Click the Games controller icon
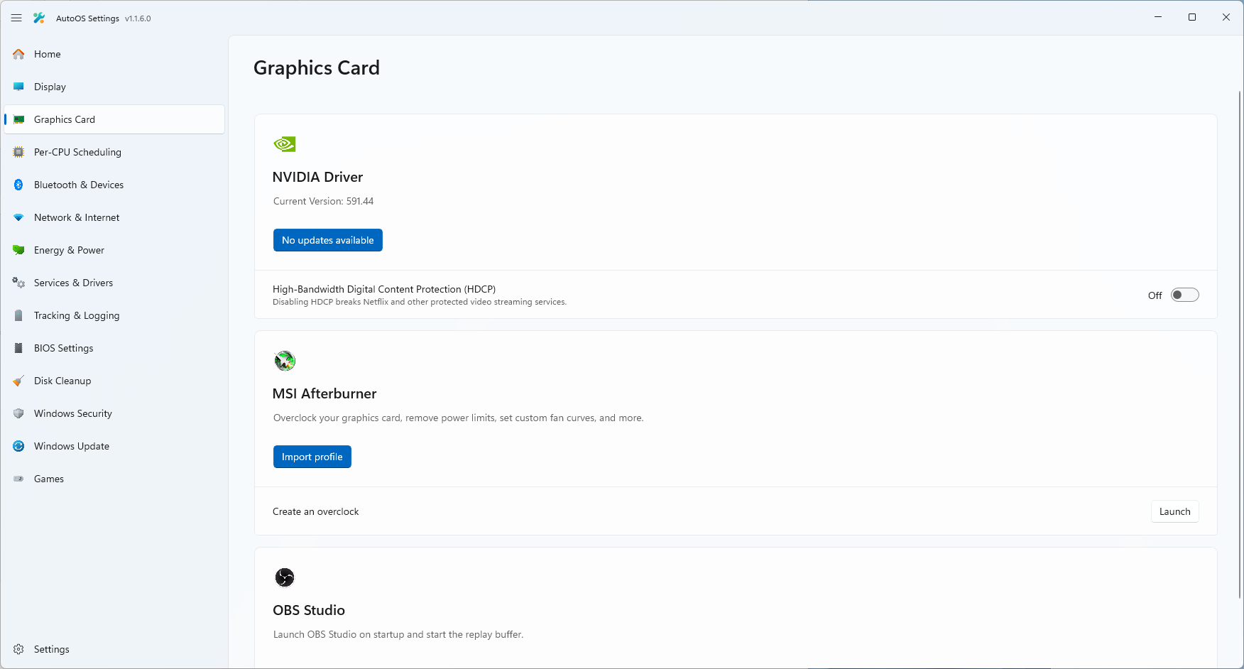 (18, 479)
